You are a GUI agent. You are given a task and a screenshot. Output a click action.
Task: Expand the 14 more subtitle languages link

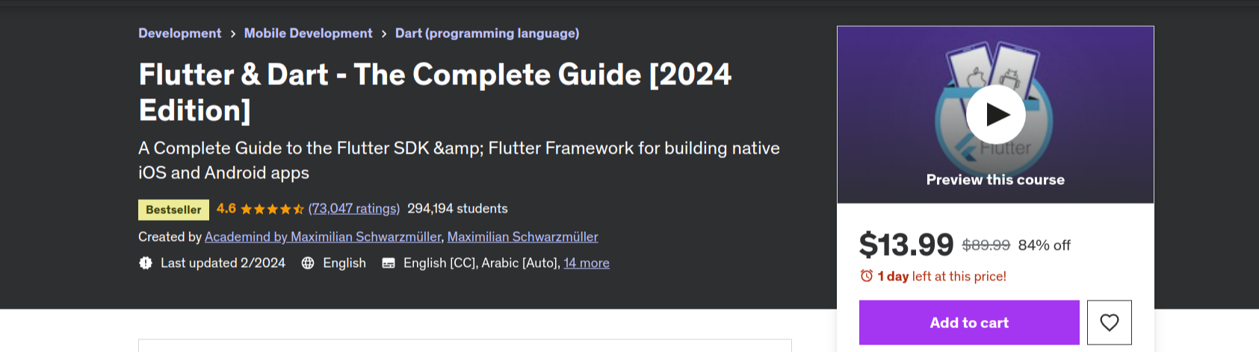click(587, 263)
